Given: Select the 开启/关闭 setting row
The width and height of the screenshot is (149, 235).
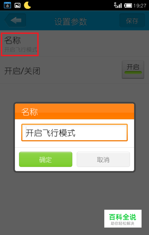Looking at the screenshot, I should coord(74,70).
